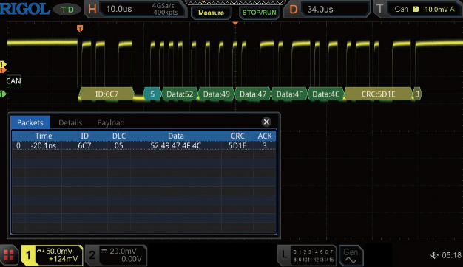Click the 05:18 clock display
The image size is (463, 267).
coord(452,255)
